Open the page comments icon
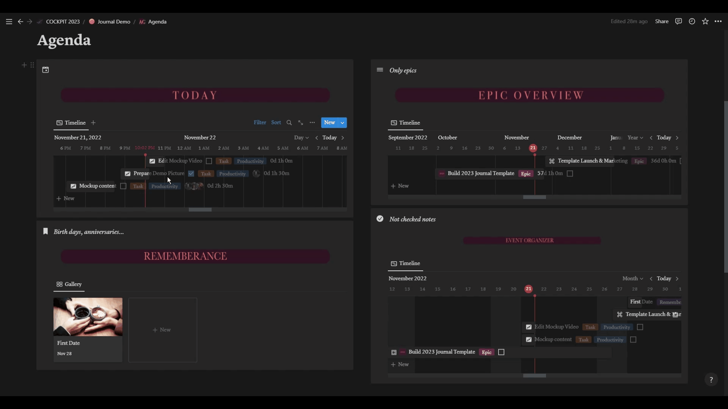Viewport: 728px width, 409px height. [x=678, y=21]
